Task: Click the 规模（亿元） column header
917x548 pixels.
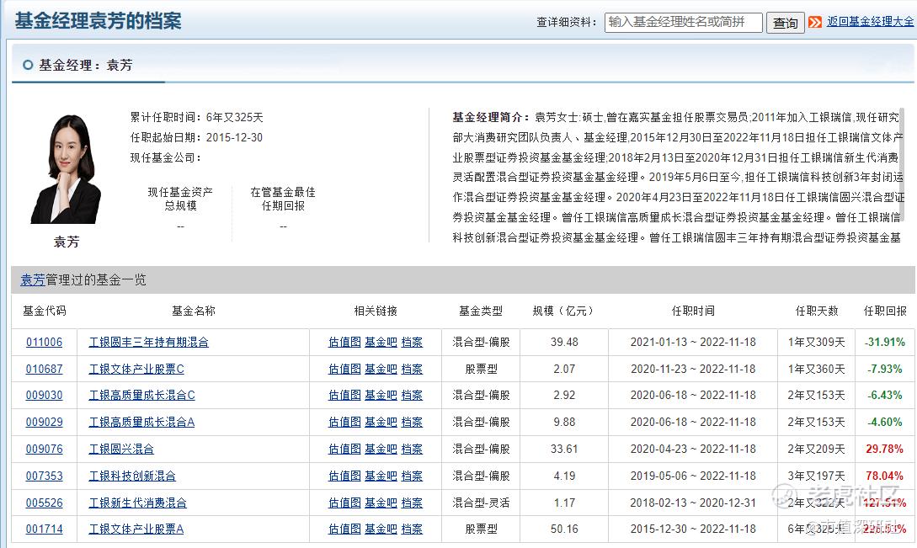Action: (564, 311)
